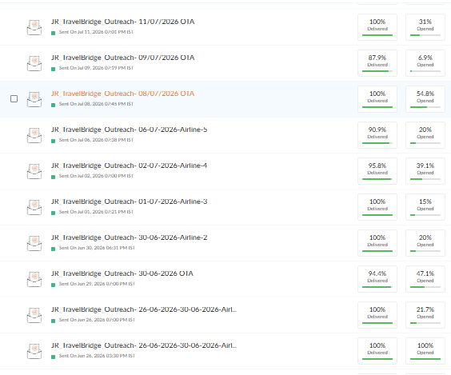The image size is (451, 375).
Task: Open JR_TravelBridge_Outreach- 06-07-2026-Airline-5 campaign
Action: [x=130, y=130]
